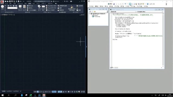This screenshot has width=173, height=97.
Task: Open Tool Palettes (ツール パレット) customization
Action: [x=25, y=8]
